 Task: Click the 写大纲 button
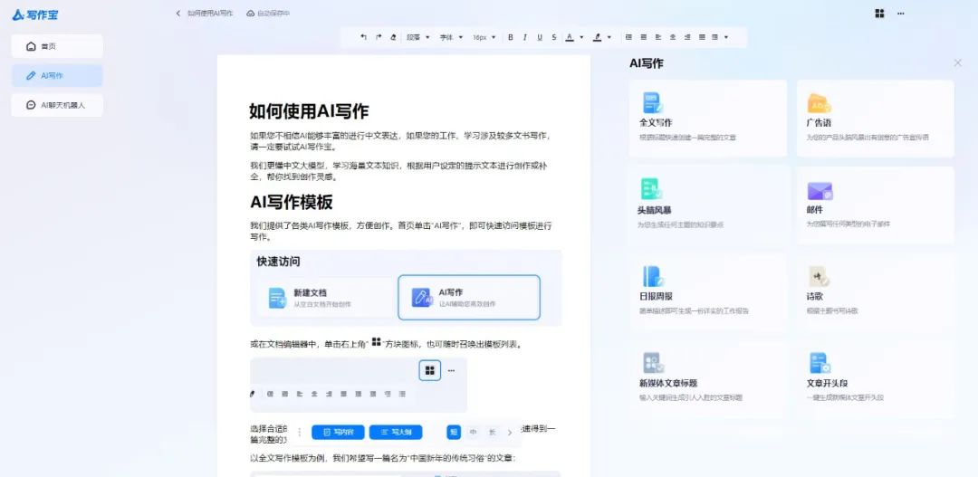click(x=396, y=432)
